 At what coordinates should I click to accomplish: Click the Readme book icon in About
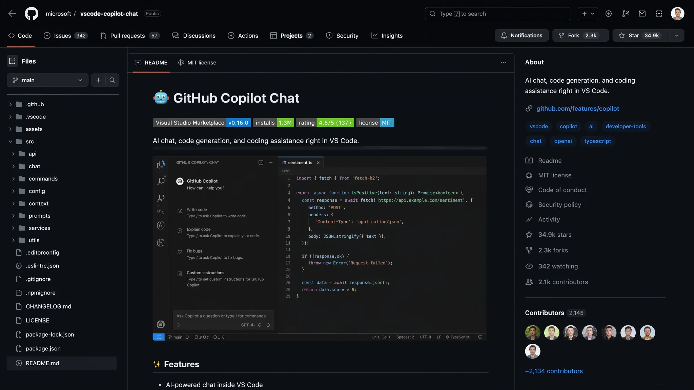pos(529,160)
